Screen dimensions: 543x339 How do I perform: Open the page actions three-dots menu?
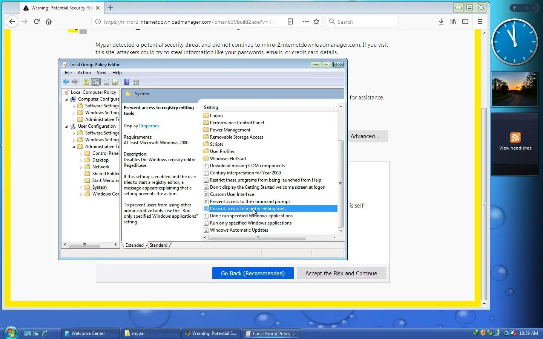click(x=305, y=21)
